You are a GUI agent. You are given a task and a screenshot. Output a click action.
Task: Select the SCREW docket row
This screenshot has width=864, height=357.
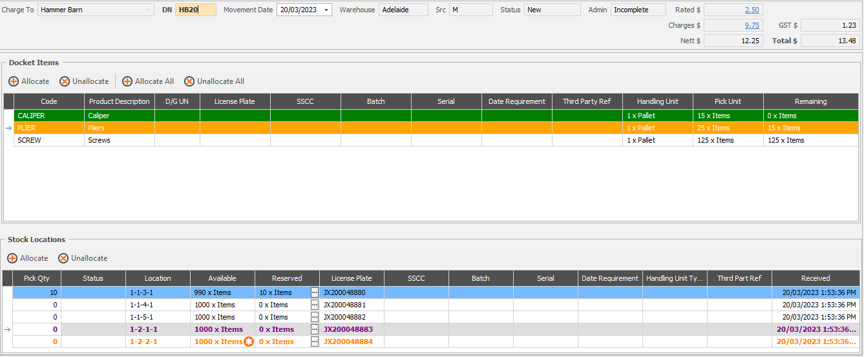437,140
